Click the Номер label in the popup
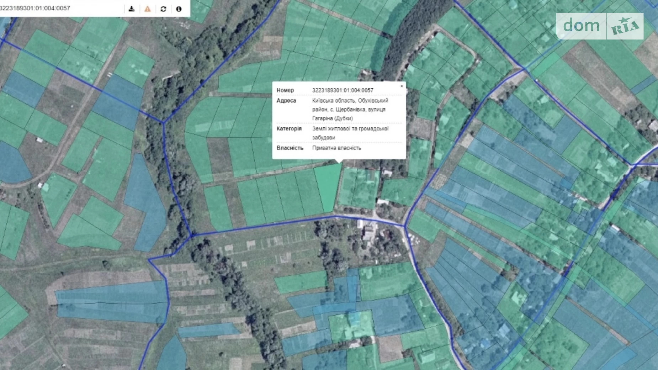658x370 pixels. 285,90
